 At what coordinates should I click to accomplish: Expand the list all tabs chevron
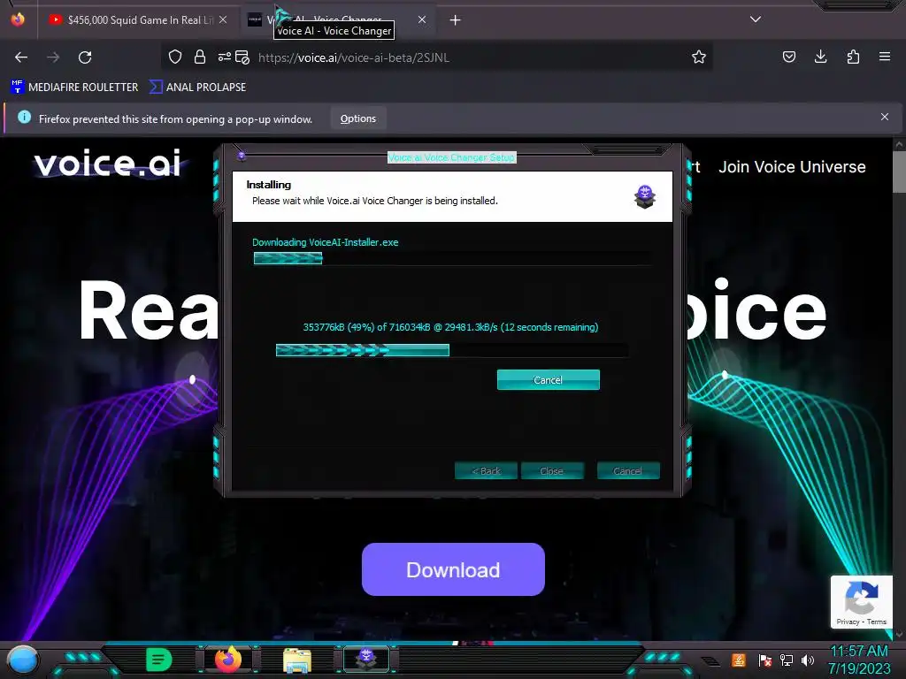click(756, 19)
